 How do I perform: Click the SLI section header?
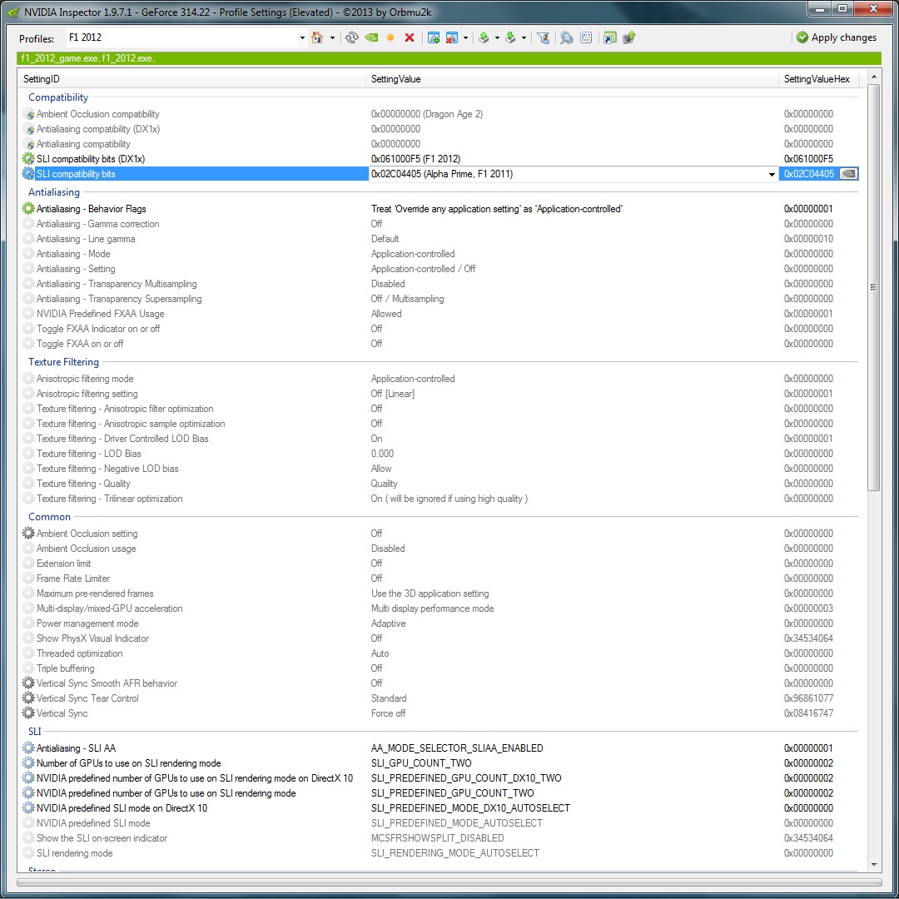pos(35,732)
